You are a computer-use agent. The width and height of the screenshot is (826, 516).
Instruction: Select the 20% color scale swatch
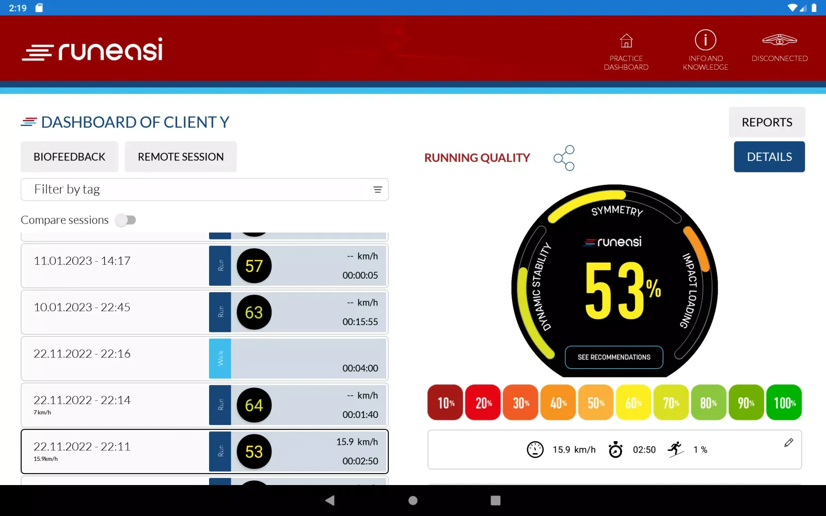tap(483, 402)
